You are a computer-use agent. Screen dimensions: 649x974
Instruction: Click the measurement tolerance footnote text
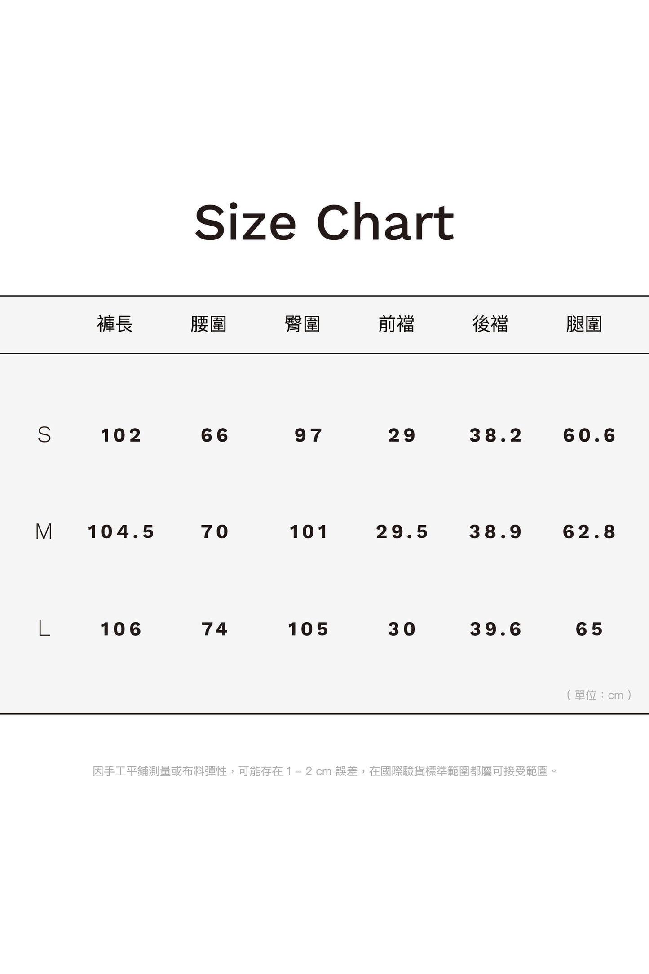pos(325,771)
